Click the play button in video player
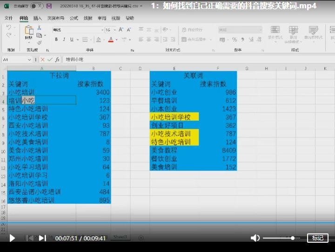335x252 pixels. [13, 238]
